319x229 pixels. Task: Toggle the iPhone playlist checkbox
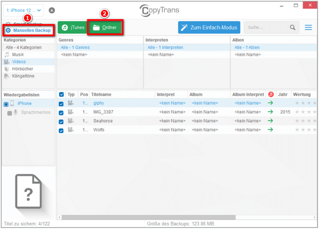[x=6, y=104]
